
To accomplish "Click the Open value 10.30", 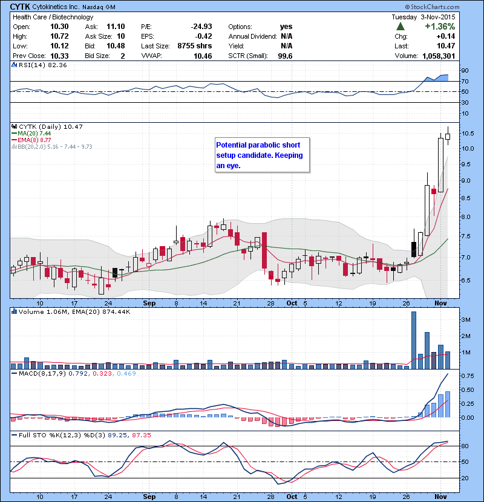I will click(x=59, y=27).
